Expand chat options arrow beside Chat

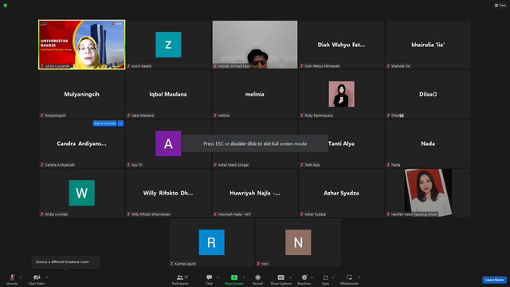(218, 277)
